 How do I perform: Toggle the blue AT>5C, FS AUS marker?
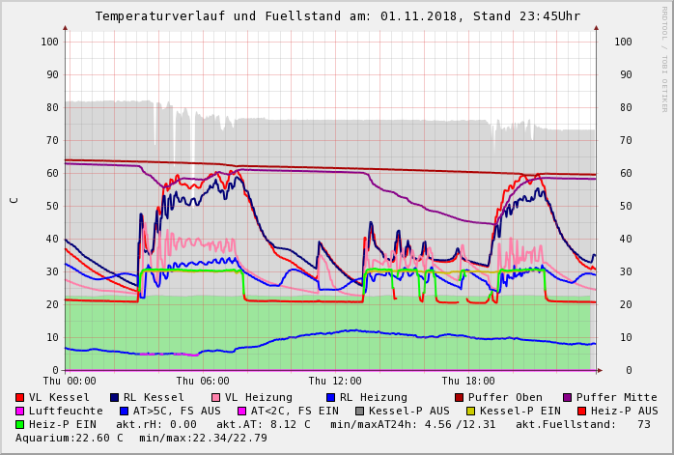(125, 411)
